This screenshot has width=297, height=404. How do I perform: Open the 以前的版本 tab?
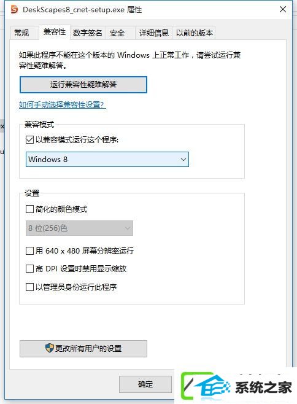(x=195, y=33)
